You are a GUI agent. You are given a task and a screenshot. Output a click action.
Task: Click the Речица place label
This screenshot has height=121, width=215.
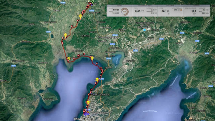[204, 88]
